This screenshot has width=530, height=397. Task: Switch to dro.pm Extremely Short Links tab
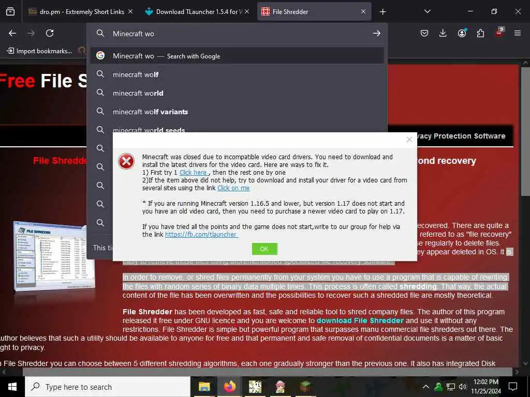[80, 12]
